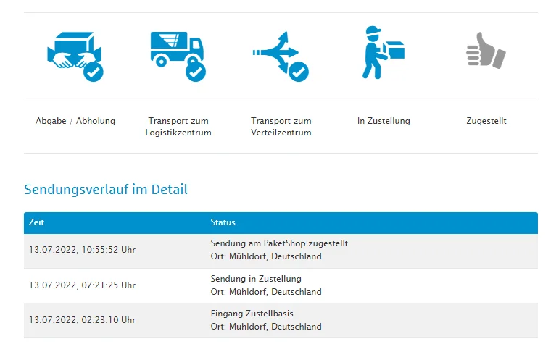This screenshot has height=344, width=551.
Task: Click the parcel handover hands icon
Action: coord(75,56)
